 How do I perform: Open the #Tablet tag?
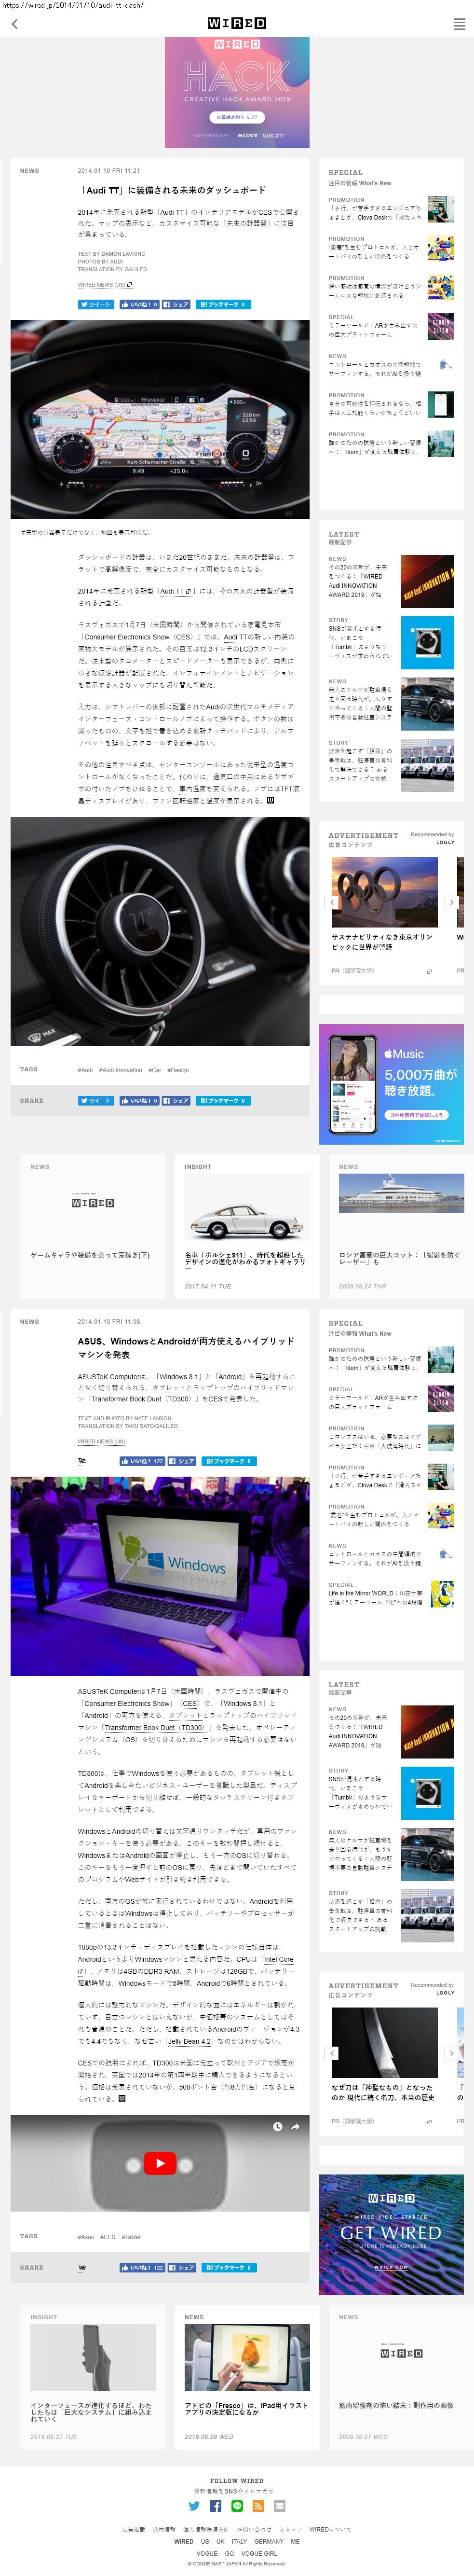click(131, 2237)
